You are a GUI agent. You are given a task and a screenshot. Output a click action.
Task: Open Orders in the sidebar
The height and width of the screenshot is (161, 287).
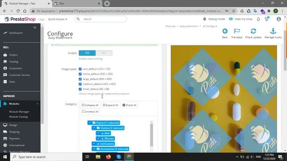(13, 55)
